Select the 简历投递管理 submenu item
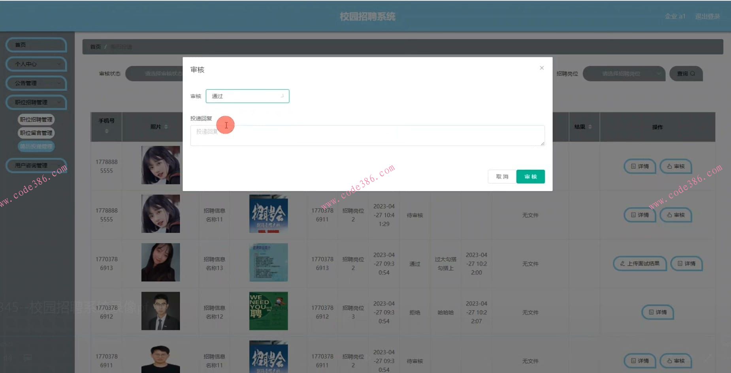Image resolution: width=731 pixels, height=373 pixels. pyautogui.click(x=36, y=146)
